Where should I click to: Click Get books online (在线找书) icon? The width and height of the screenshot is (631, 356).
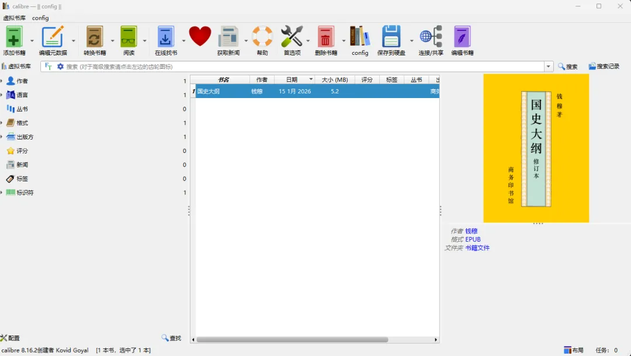click(x=165, y=37)
